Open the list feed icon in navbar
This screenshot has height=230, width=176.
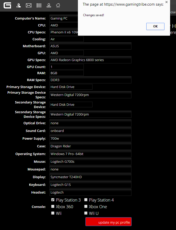point(39,6)
